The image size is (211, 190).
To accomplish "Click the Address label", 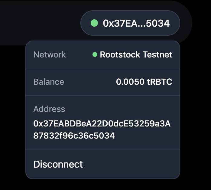I will [49, 109].
